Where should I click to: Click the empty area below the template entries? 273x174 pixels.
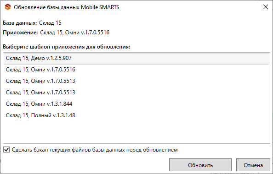click(136, 132)
